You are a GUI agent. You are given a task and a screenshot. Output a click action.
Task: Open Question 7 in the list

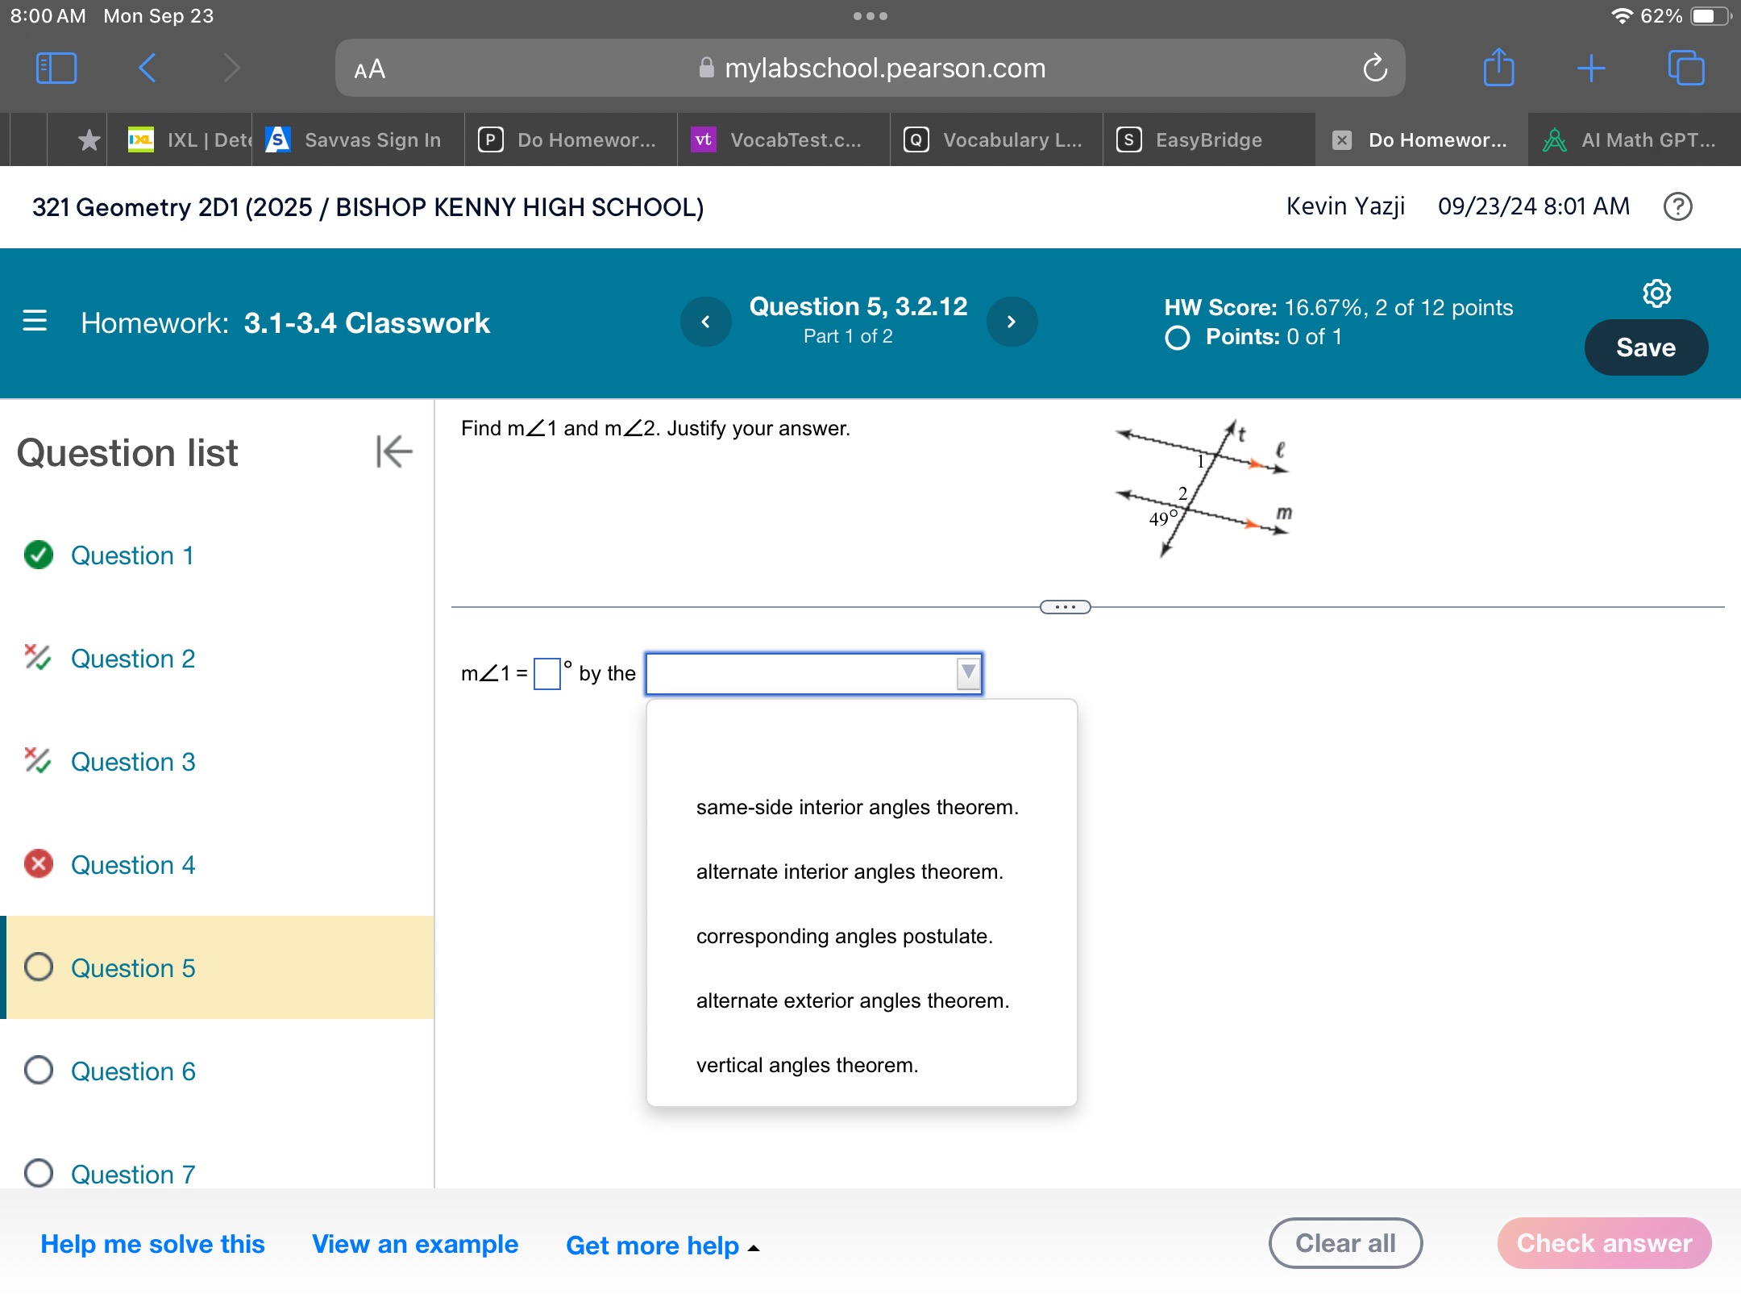[x=133, y=1175]
